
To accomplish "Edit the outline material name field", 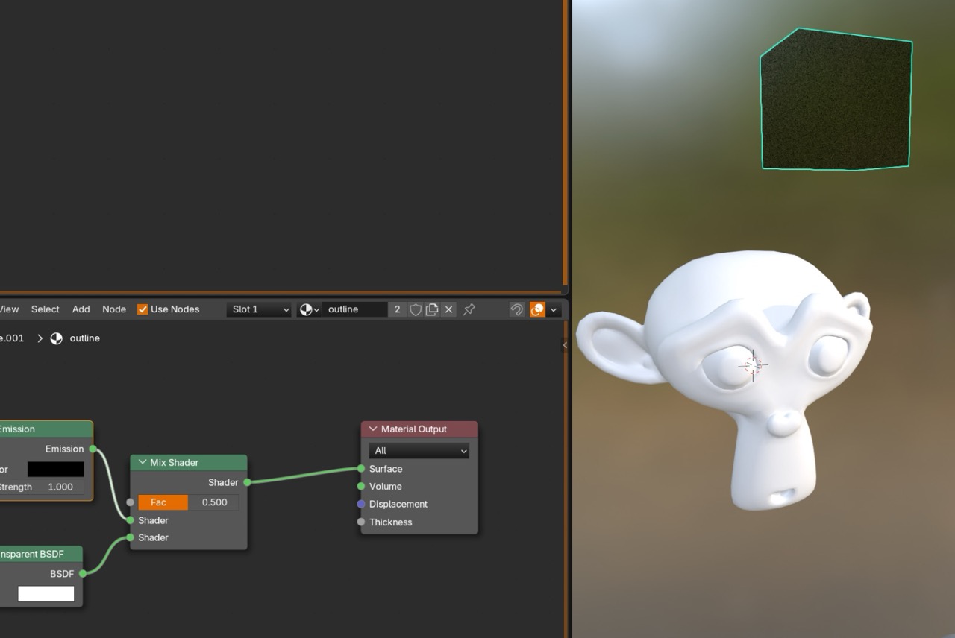I will [355, 309].
